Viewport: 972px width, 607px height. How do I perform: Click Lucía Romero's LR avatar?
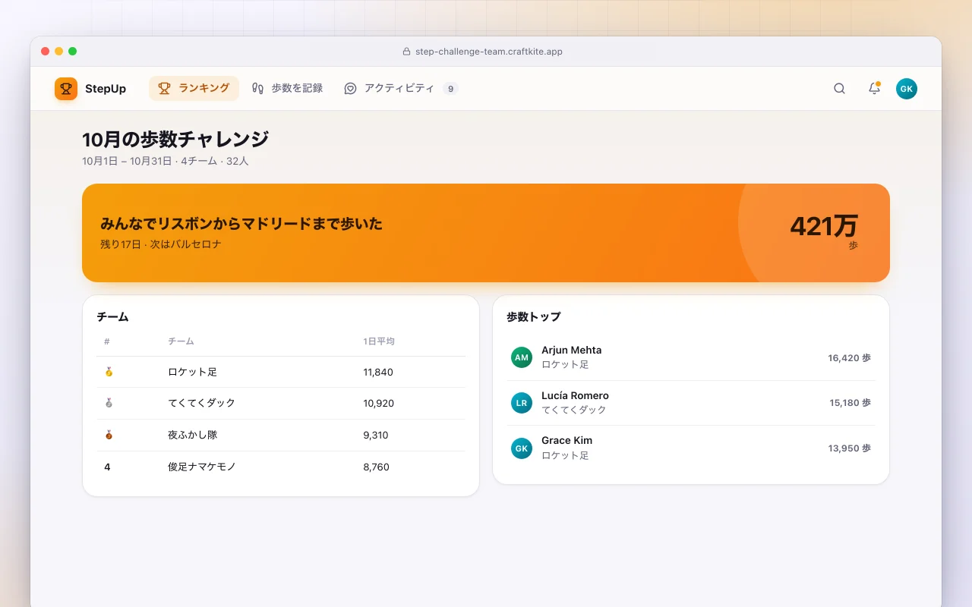pos(522,403)
